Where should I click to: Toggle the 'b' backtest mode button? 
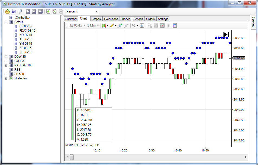pyautogui.click(x=28, y=11)
